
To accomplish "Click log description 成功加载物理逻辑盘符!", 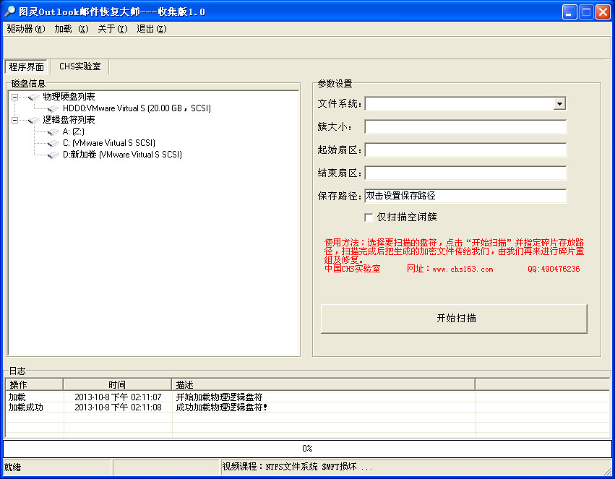I will tap(222, 407).
